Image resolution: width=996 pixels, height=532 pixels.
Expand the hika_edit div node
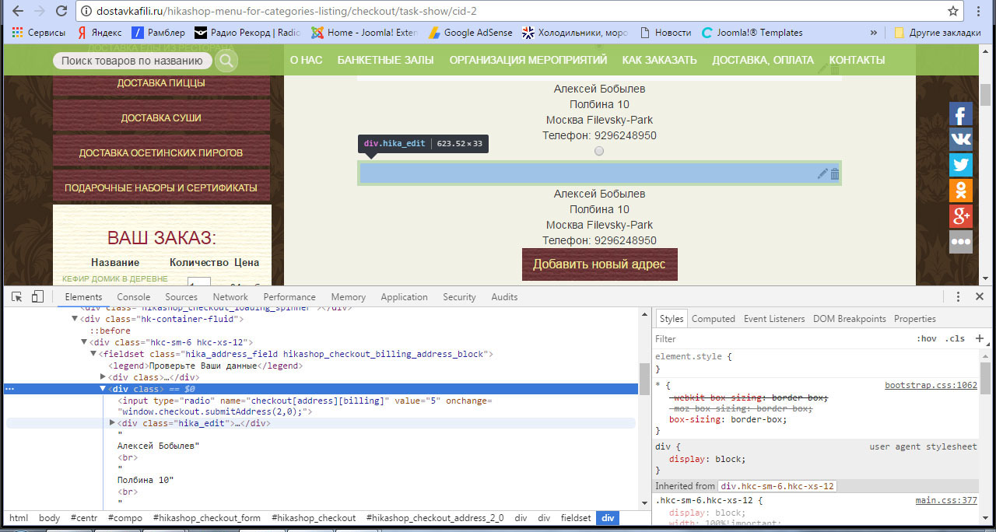pos(112,423)
